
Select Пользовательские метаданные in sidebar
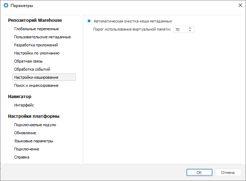[43, 37]
